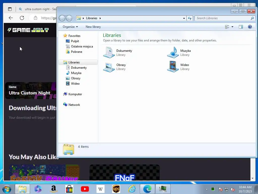The height and width of the screenshot is (194, 258).
Task: Refresh the Libraries folder view
Action: (x=190, y=18)
